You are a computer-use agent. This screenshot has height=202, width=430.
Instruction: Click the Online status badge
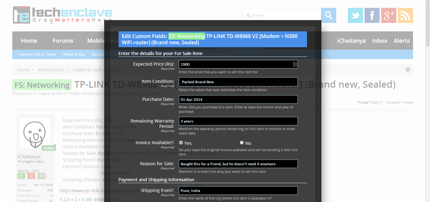49,148
